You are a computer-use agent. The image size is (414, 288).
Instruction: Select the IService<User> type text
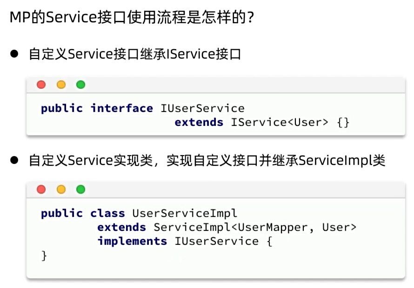click(x=280, y=122)
